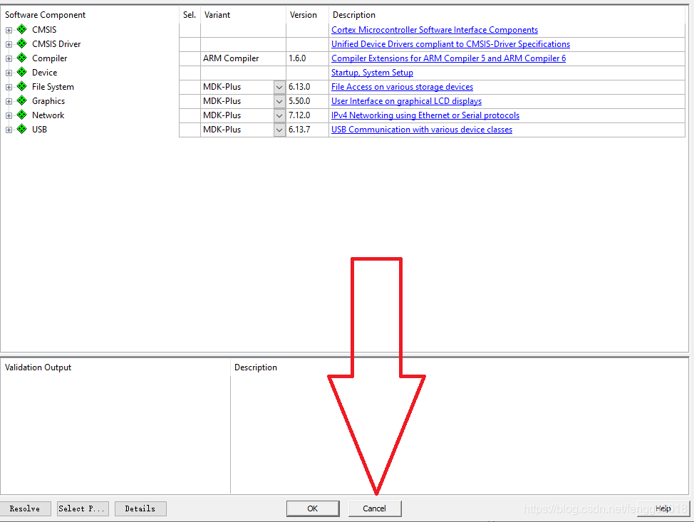Expand the Graphics tree node
694x522 pixels.
[x=9, y=101]
